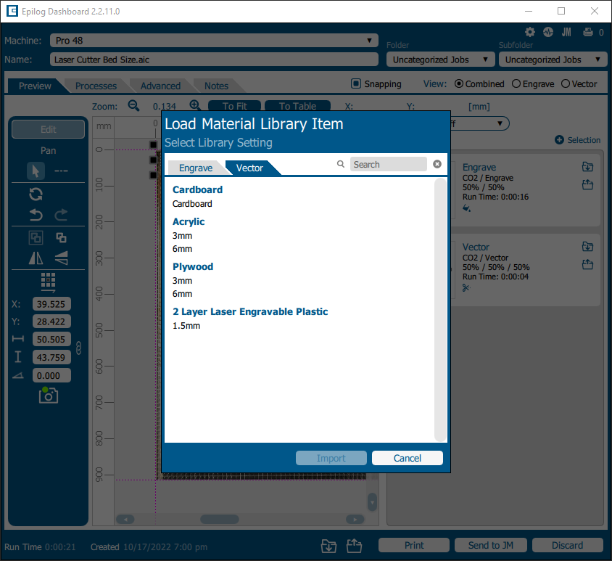Click the Engrave process load-from-library icon
The width and height of the screenshot is (612, 561).
coord(587,167)
